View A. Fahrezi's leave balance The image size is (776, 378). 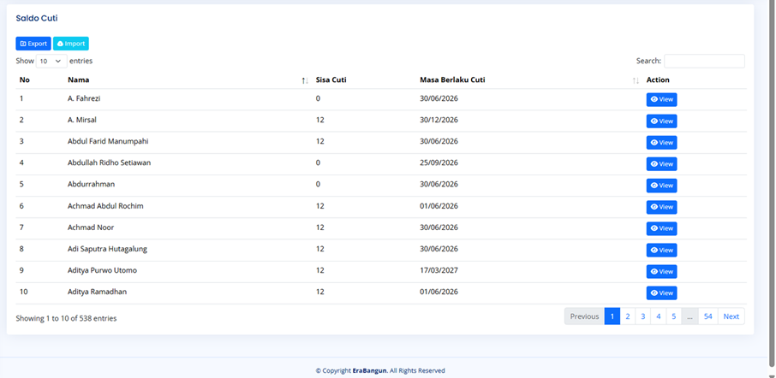pyautogui.click(x=661, y=99)
